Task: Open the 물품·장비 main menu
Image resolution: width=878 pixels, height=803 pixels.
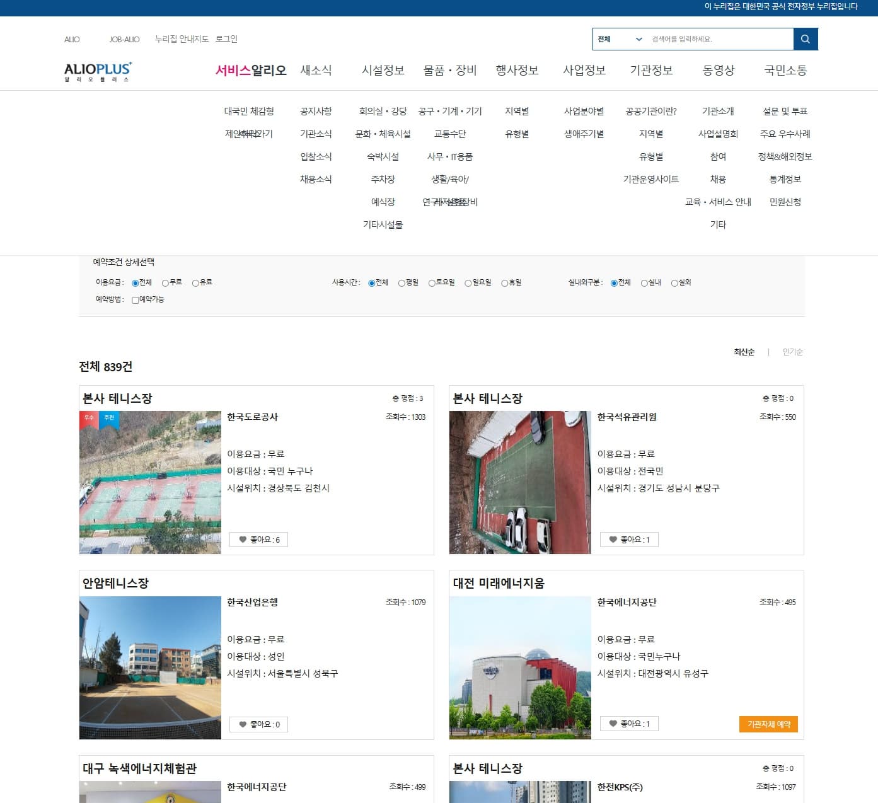Action: coord(450,70)
